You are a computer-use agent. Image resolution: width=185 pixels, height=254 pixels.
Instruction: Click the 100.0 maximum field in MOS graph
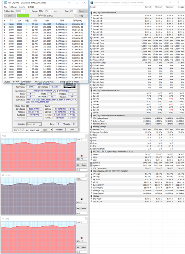[x=82, y=140]
